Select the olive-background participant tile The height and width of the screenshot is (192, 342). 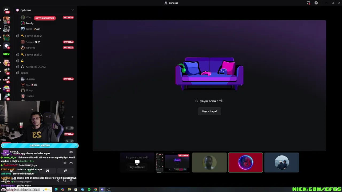click(209, 162)
